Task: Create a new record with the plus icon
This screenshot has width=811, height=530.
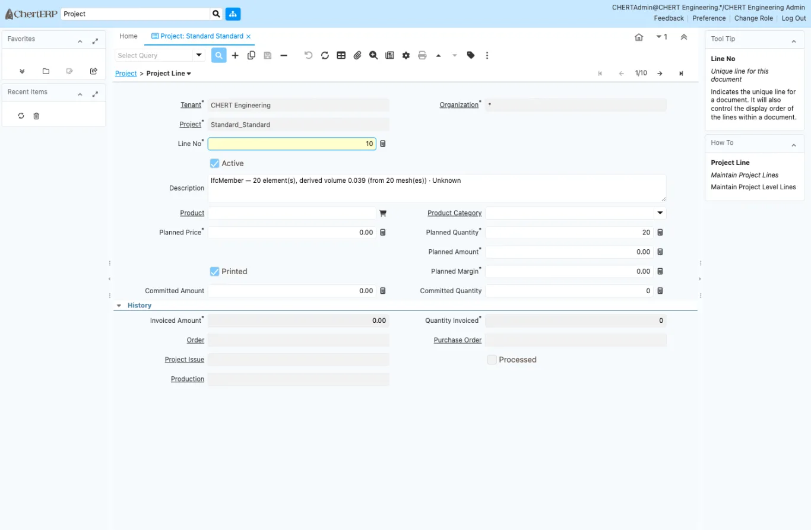Action: (235, 55)
